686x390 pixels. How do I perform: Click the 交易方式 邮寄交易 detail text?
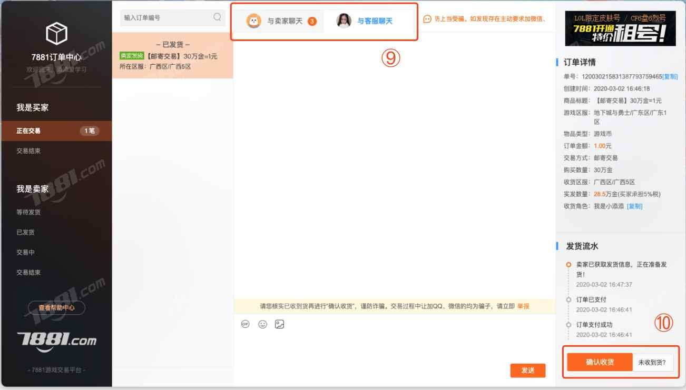[591, 158]
